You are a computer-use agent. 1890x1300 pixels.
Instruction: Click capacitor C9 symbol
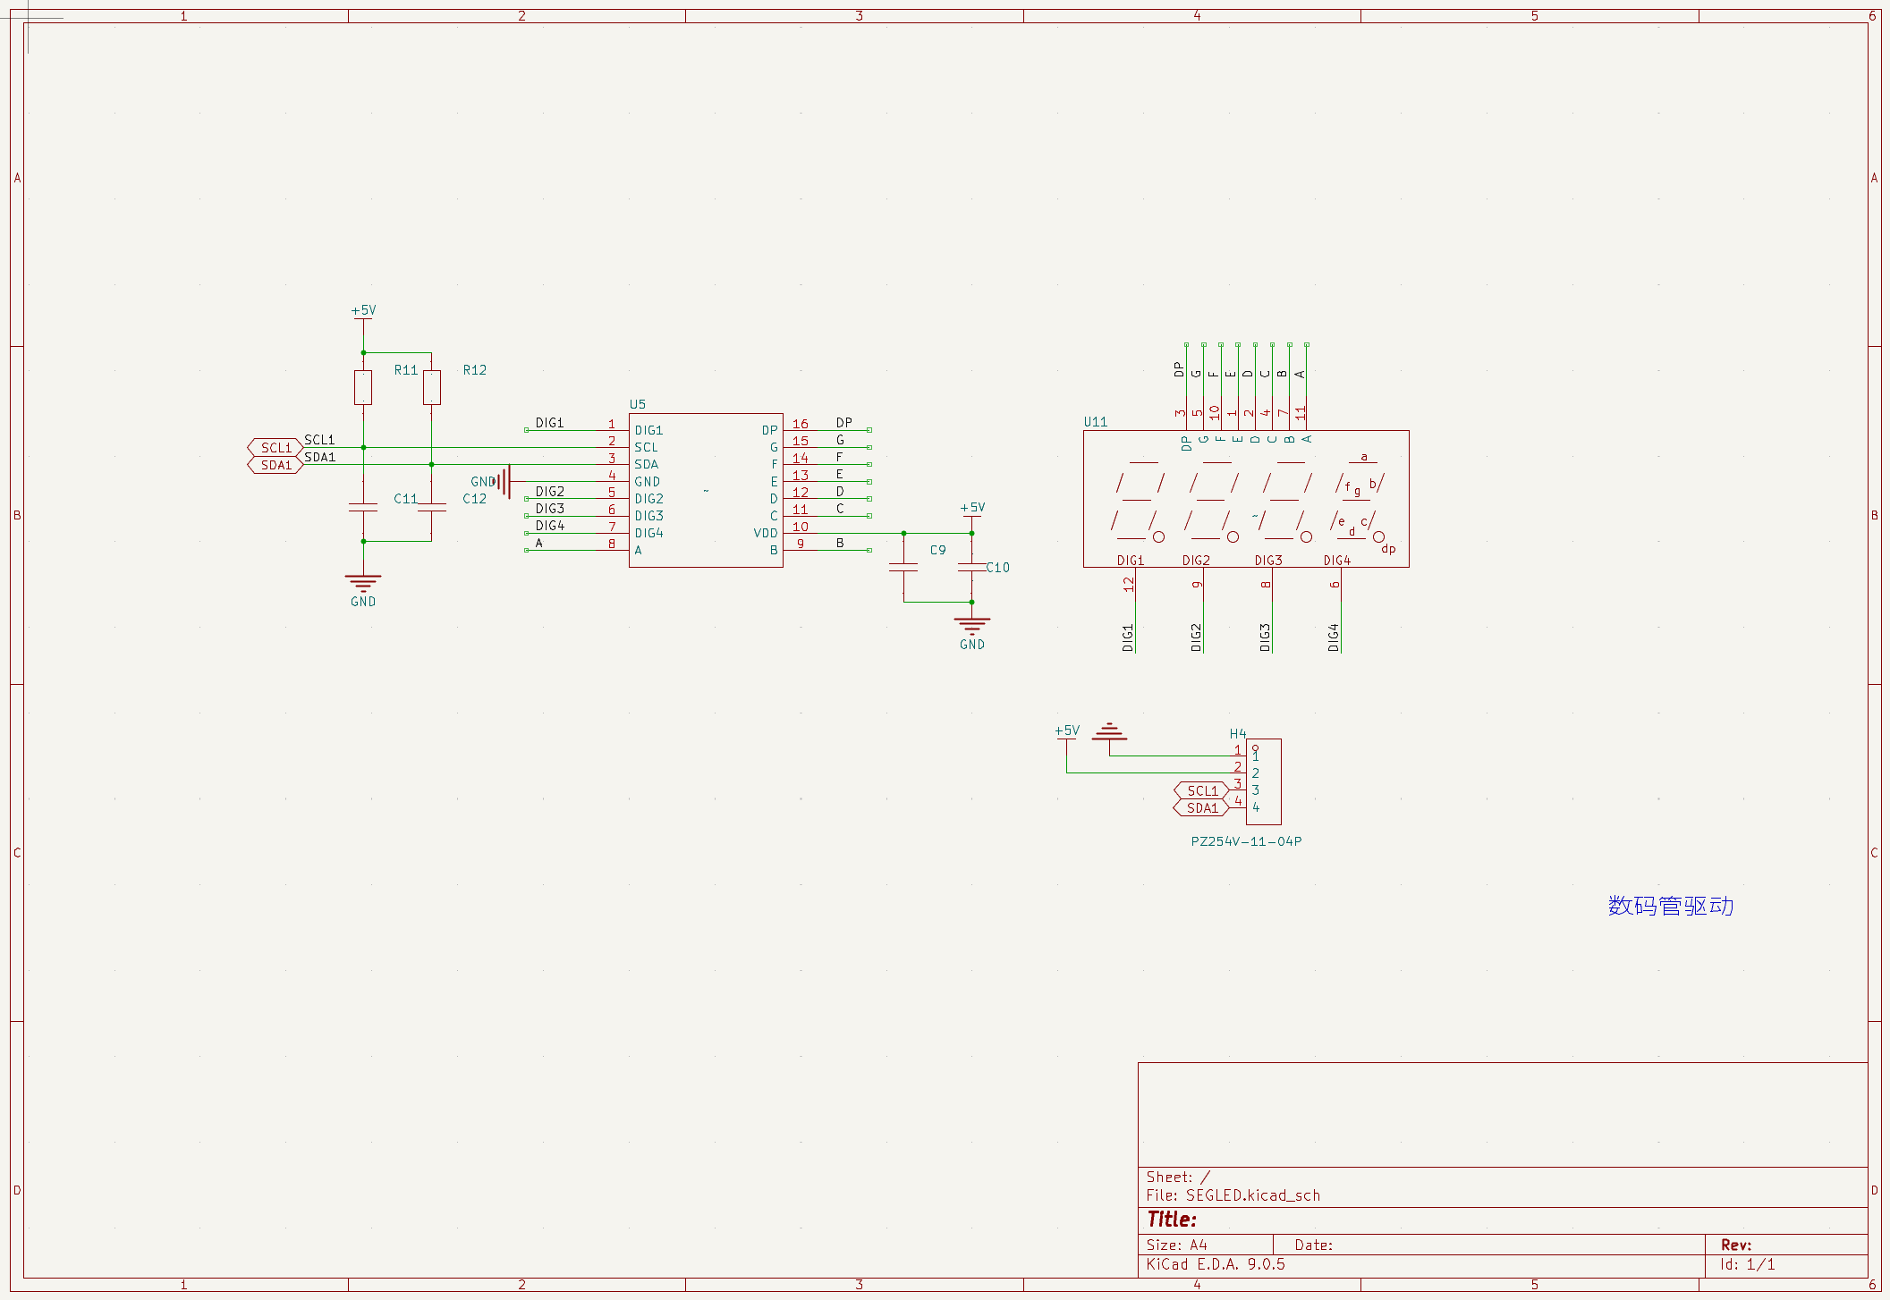(903, 567)
